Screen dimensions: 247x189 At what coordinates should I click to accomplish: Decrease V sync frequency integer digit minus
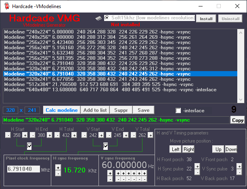(110, 179)
